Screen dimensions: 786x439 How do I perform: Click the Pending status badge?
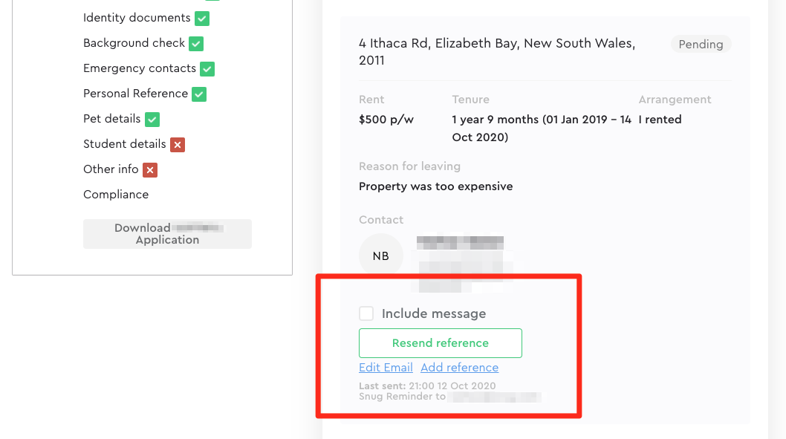coord(701,45)
